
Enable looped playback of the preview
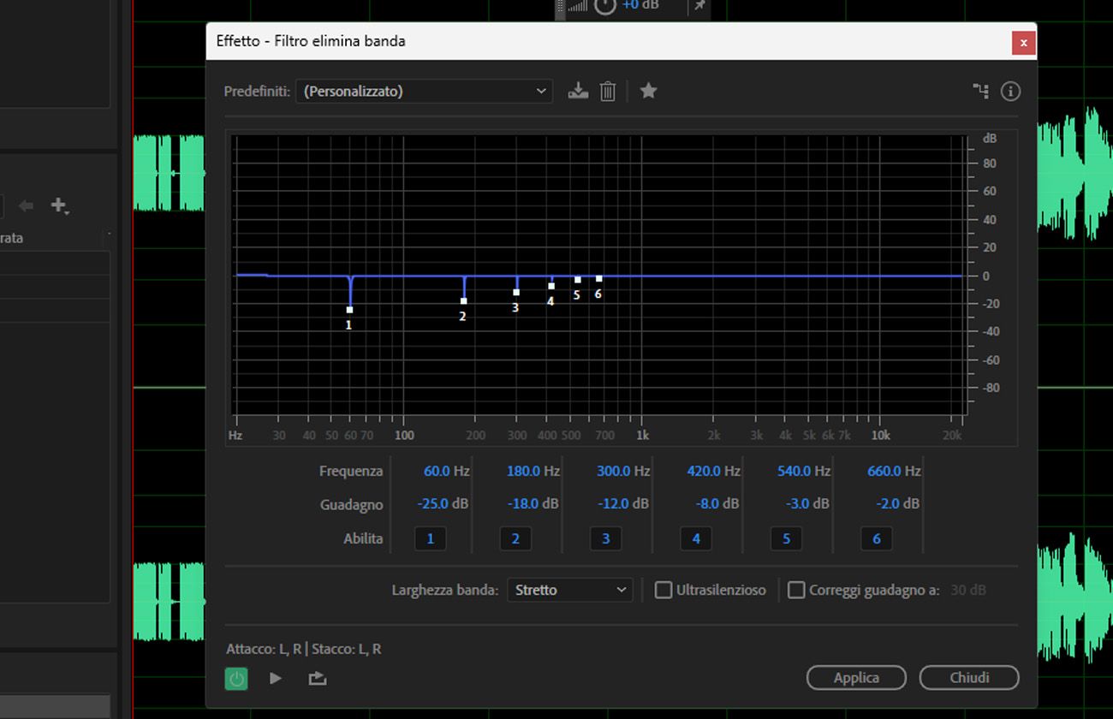316,678
